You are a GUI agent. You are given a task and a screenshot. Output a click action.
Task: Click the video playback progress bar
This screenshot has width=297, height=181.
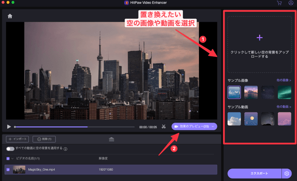tap(74, 127)
